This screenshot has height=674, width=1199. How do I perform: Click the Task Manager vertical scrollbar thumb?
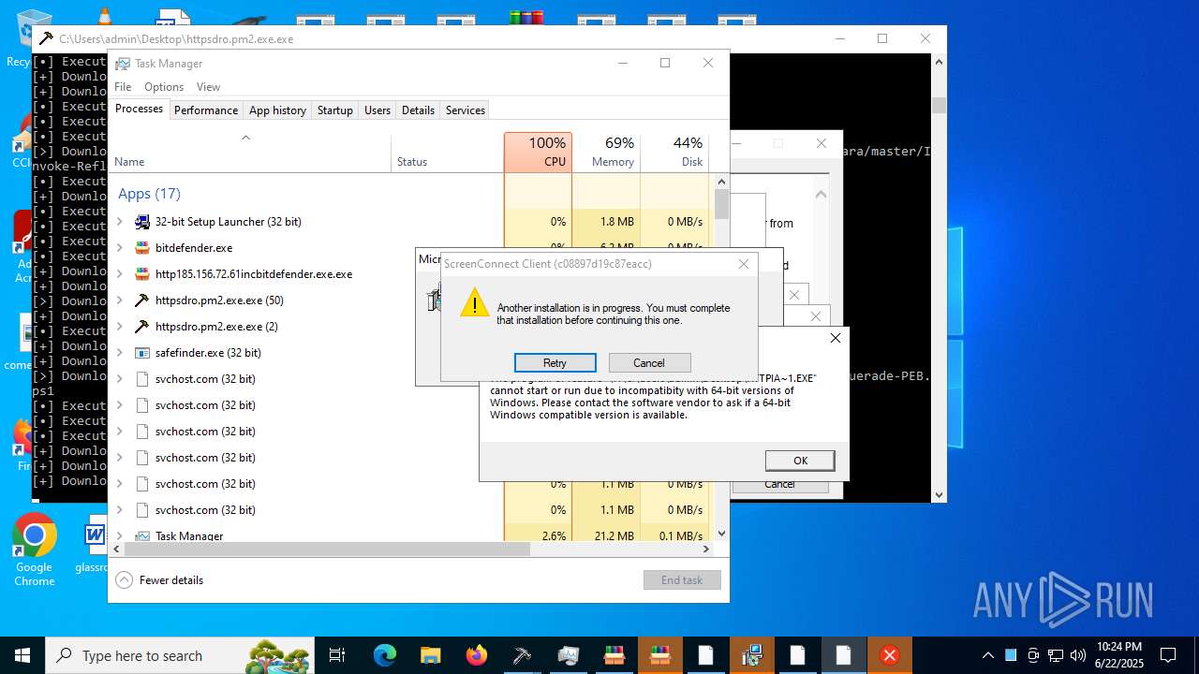pyautogui.click(x=721, y=203)
